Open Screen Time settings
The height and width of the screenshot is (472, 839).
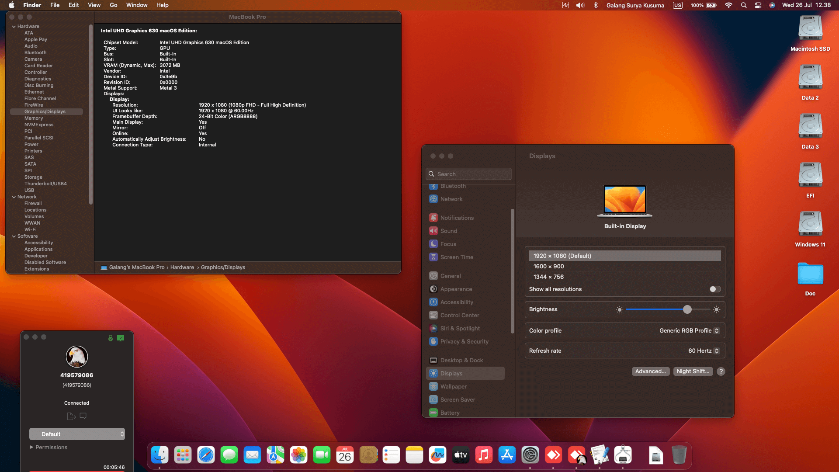click(x=456, y=257)
